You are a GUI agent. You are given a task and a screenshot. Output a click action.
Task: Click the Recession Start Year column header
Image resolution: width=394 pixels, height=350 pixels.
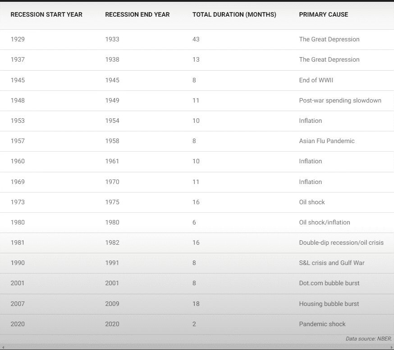(46, 14)
